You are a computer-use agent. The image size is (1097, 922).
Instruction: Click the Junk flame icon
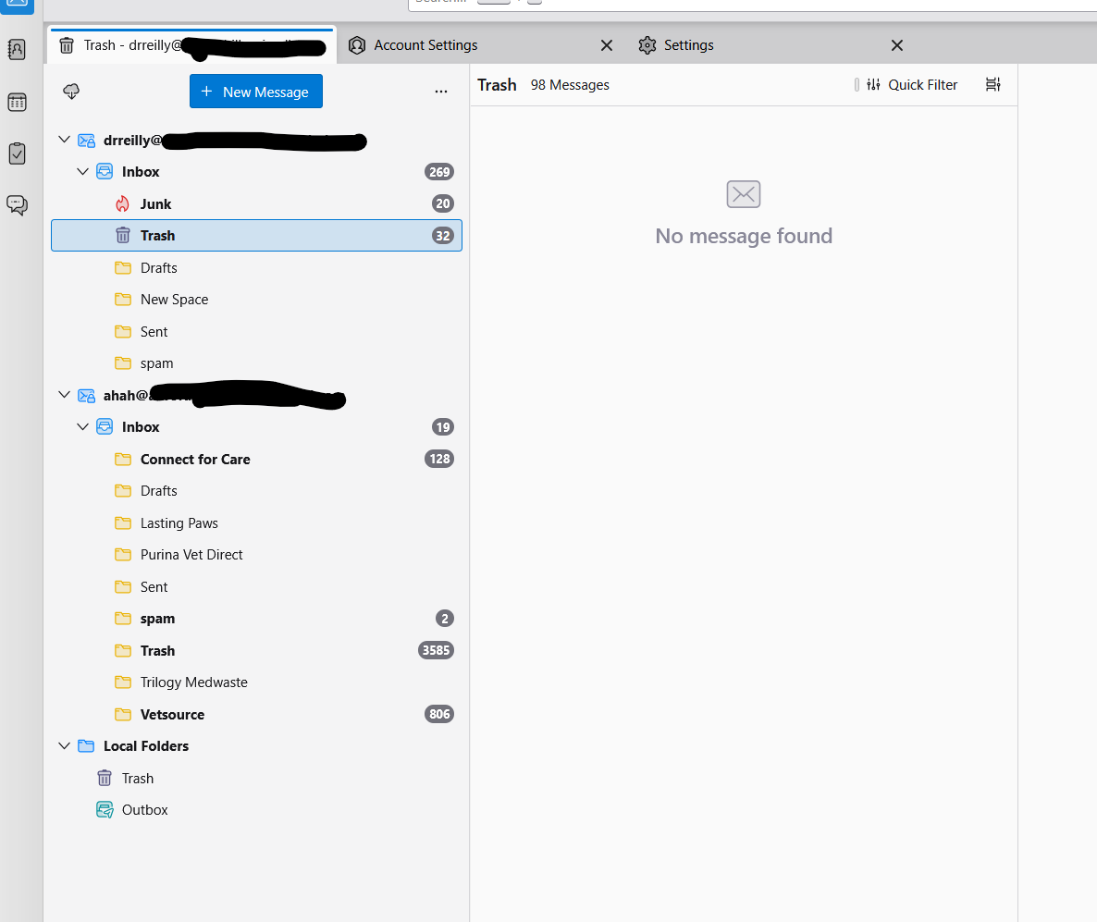click(122, 203)
